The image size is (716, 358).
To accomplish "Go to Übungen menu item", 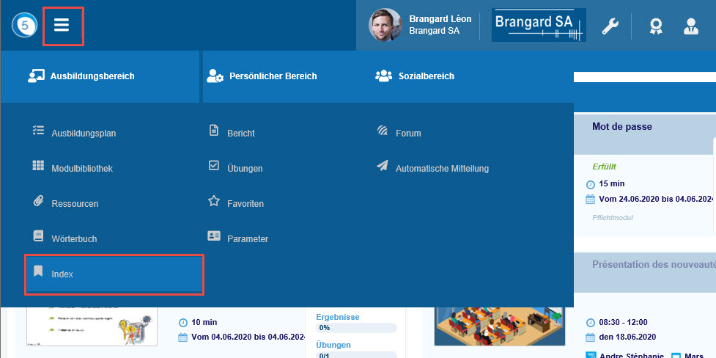I will 244,169.
